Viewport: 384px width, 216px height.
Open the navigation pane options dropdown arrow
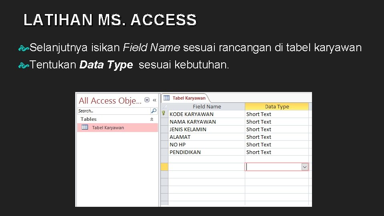click(x=147, y=100)
